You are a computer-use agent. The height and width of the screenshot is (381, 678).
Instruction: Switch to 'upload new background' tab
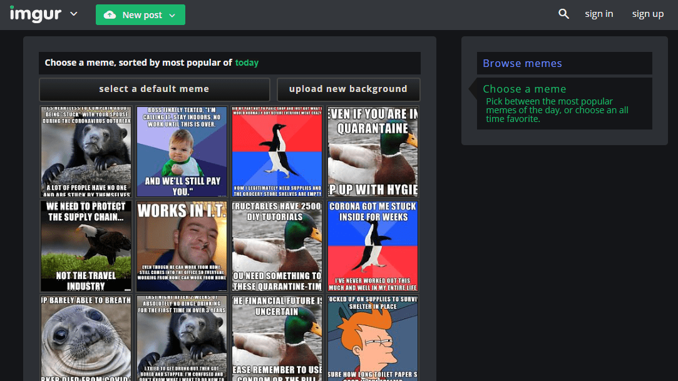[x=348, y=89]
